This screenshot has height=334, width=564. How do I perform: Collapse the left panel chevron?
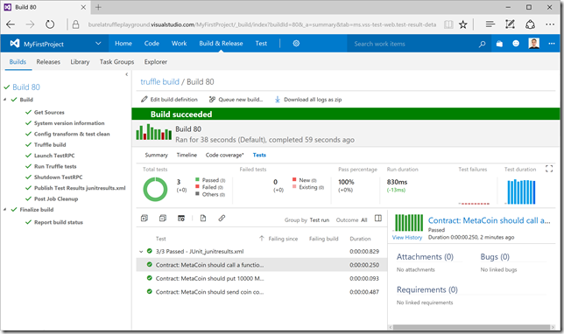click(x=127, y=74)
